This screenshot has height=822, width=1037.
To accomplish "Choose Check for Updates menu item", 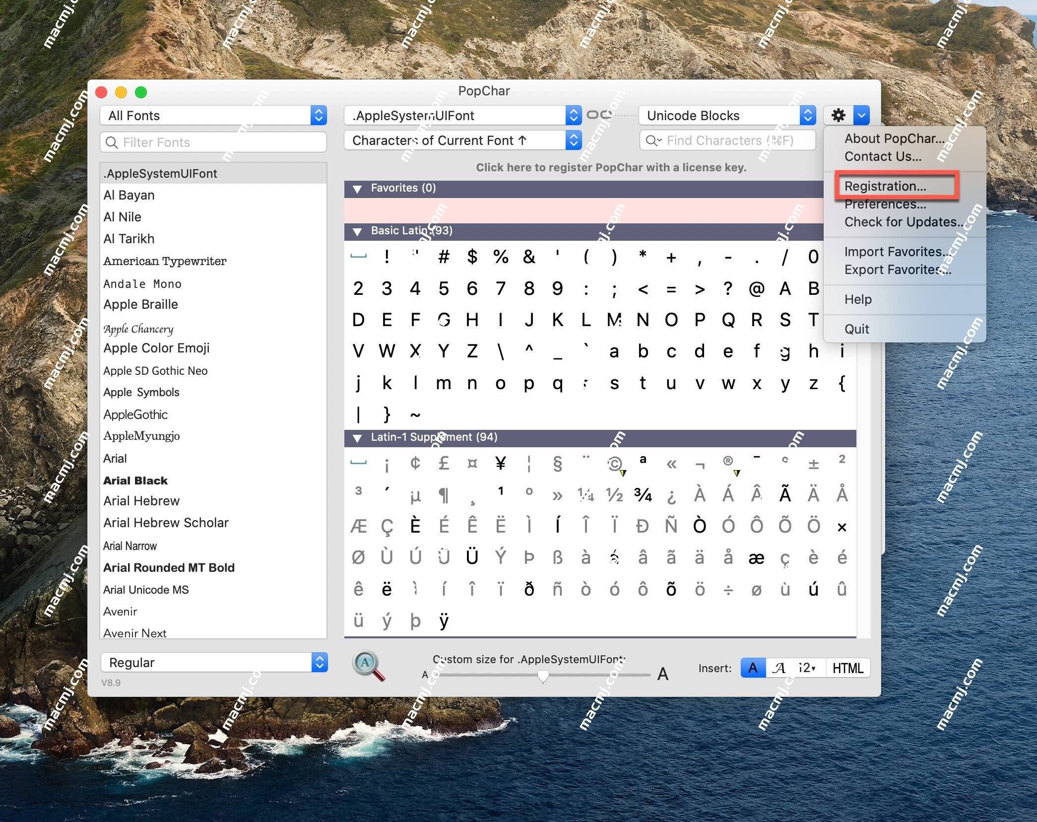I will point(905,222).
